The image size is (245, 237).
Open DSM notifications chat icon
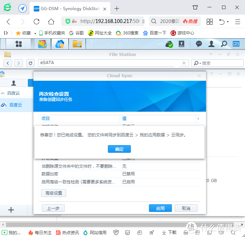(199, 44)
